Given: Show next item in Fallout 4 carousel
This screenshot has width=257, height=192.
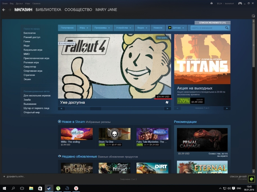Looking at the screenshot, I should (x=167, y=108).
